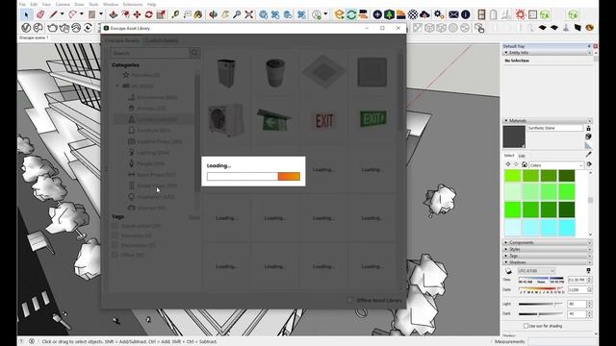The image size is (616, 346).
Task: Click the material name Synthetic Stone field
Action: [x=554, y=128]
